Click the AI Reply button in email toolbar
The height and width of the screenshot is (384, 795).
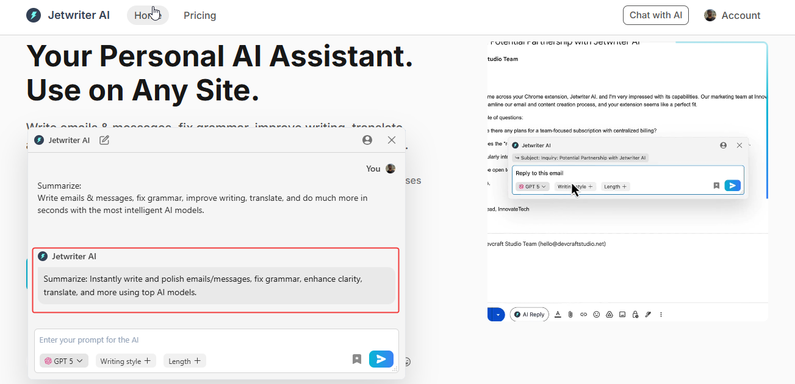529,315
